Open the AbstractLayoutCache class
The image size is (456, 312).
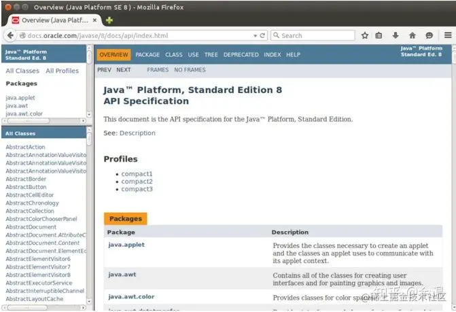coord(34,299)
